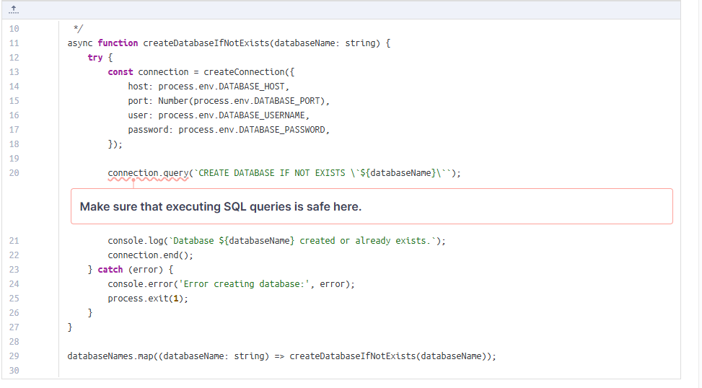Click console.error 'Error creating database:' line
702x388 pixels.
click(231, 284)
